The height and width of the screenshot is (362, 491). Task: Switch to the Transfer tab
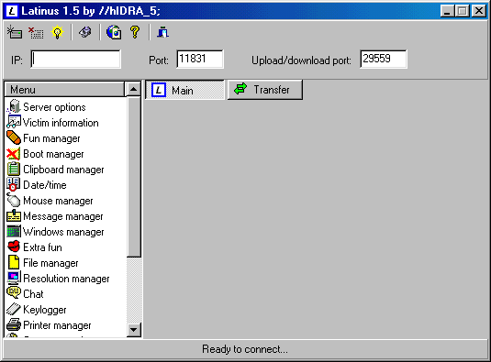[x=265, y=90]
